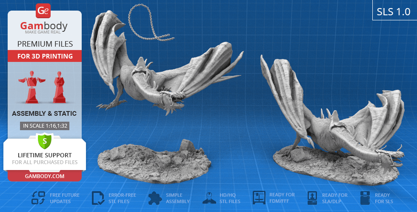
Task: Click the red Gambody "Ge" logo icon
Action: click(x=44, y=11)
